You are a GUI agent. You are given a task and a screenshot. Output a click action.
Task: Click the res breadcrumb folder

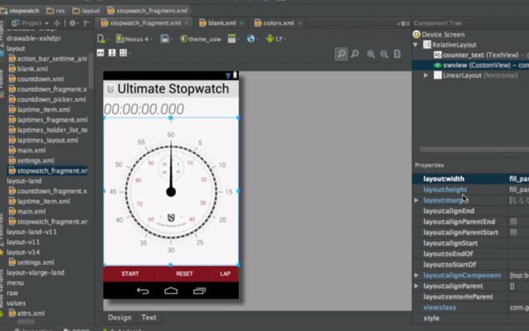pos(56,11)
